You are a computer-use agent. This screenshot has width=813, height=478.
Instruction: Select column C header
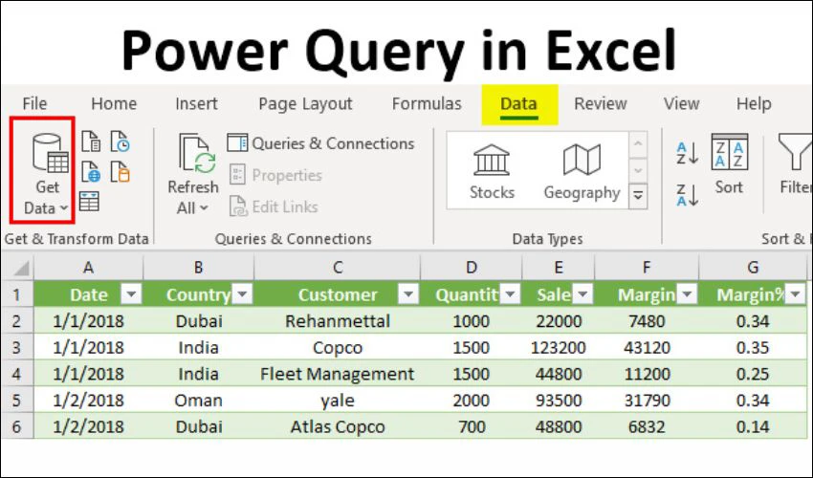coord(338,268)
